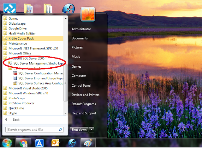The width and height of the screenshot is (202, 148).
Task: Expand the QuickTime folder
Action: (x=33, y=108)
